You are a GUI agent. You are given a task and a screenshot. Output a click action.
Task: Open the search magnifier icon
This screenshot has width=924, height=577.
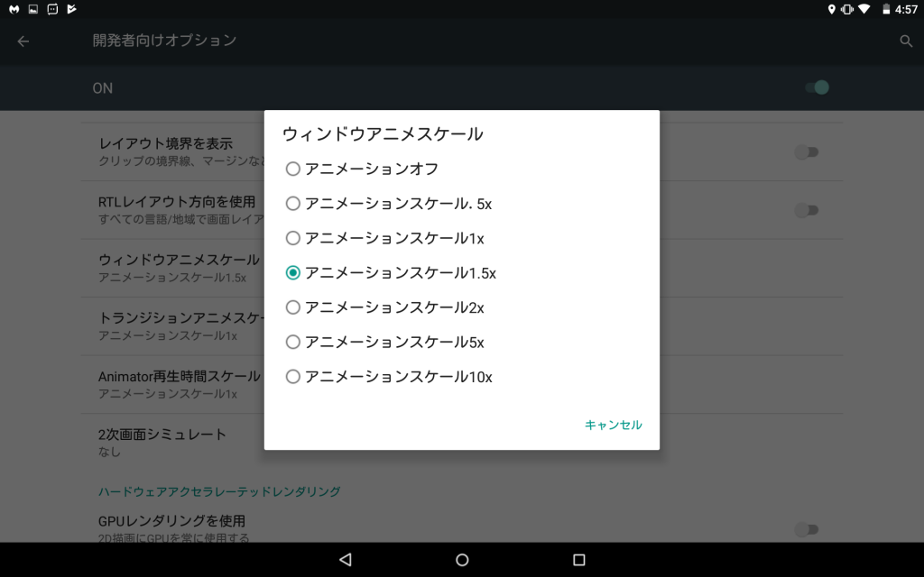pyautogui.click(x=906, y=41)
